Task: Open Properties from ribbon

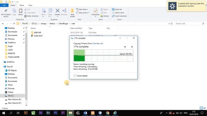Action: [x=96, y=13]
